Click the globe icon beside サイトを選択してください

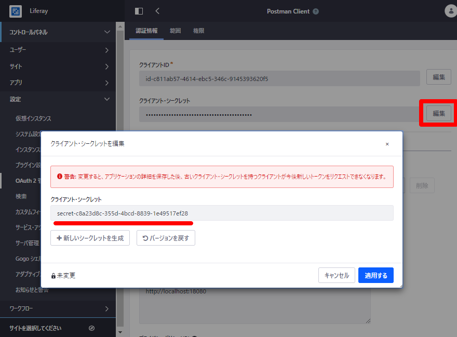tap(92, 328)
